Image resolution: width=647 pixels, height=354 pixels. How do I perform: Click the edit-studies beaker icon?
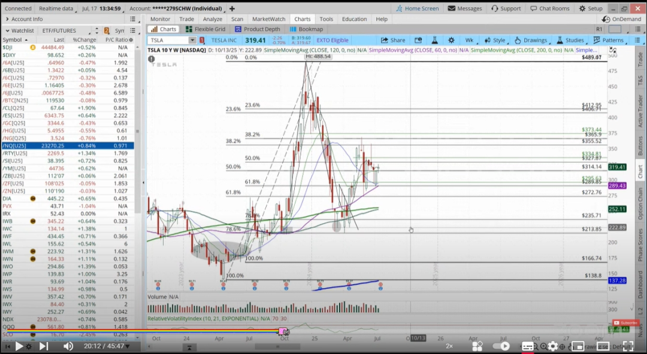click(434, 40)
